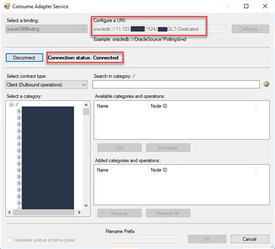Click the green search go icon

(x=266, y=84)
